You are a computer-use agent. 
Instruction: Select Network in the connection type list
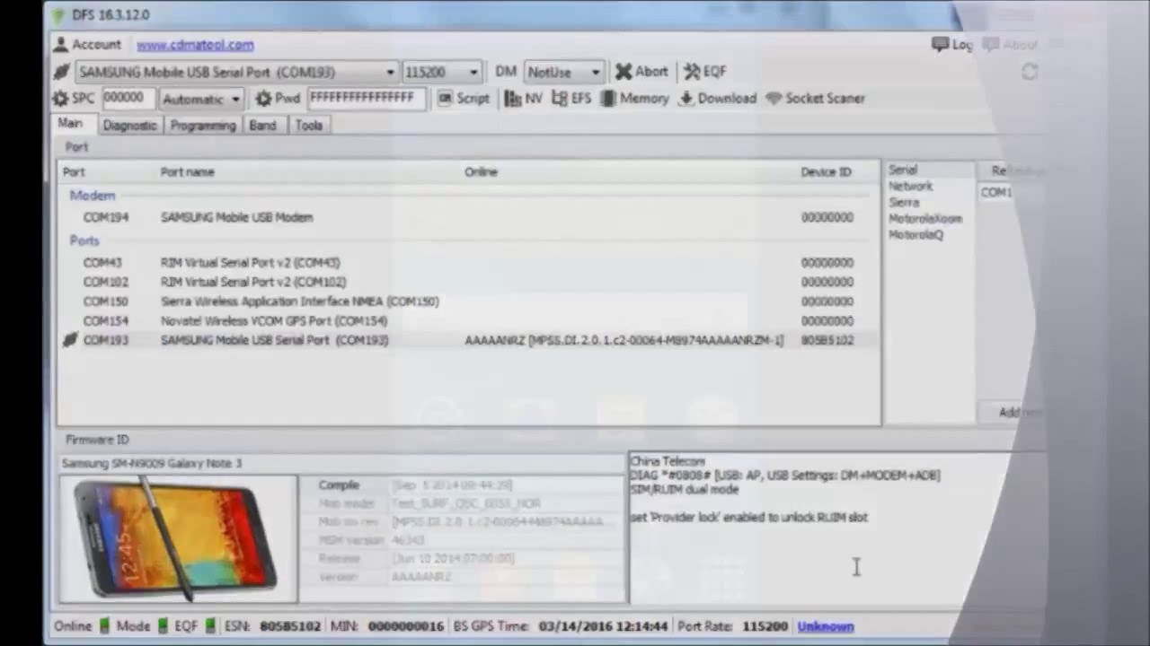tap(910, 186)
